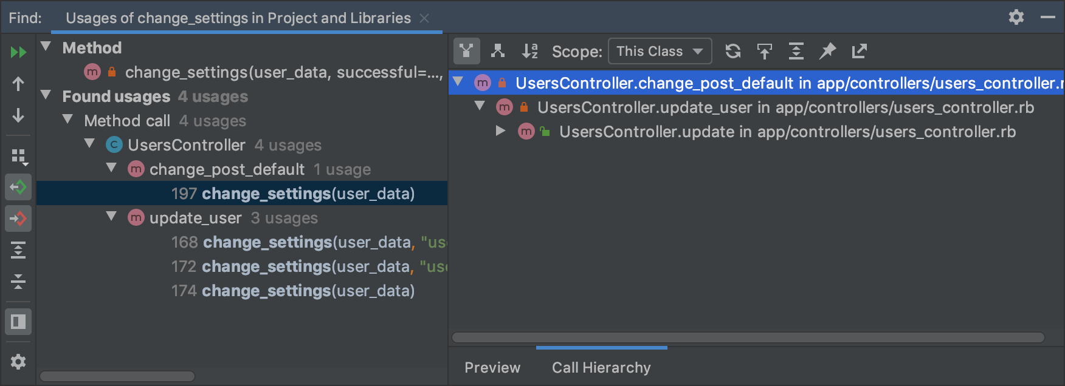Image resolution: width=1065 pixels, height=386 pixels.
Task: Collapse the change_post_default method node
Action: (111, 168)
